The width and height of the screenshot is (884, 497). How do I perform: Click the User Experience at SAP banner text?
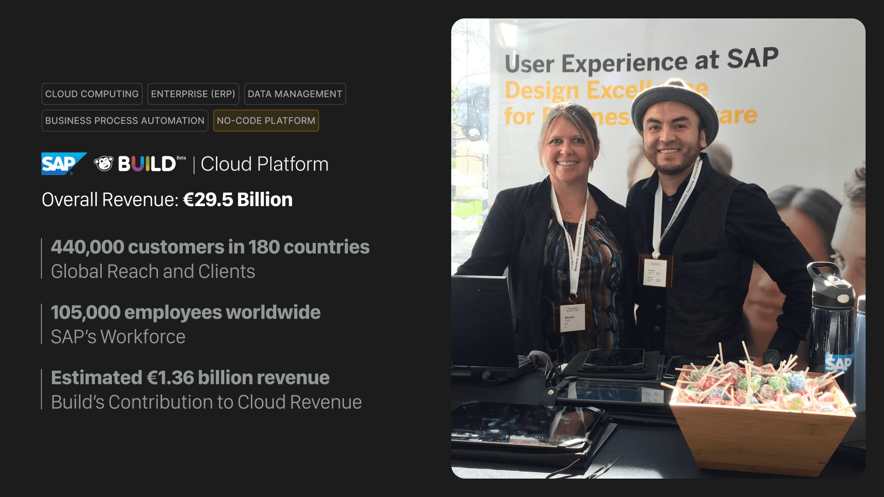641,61
